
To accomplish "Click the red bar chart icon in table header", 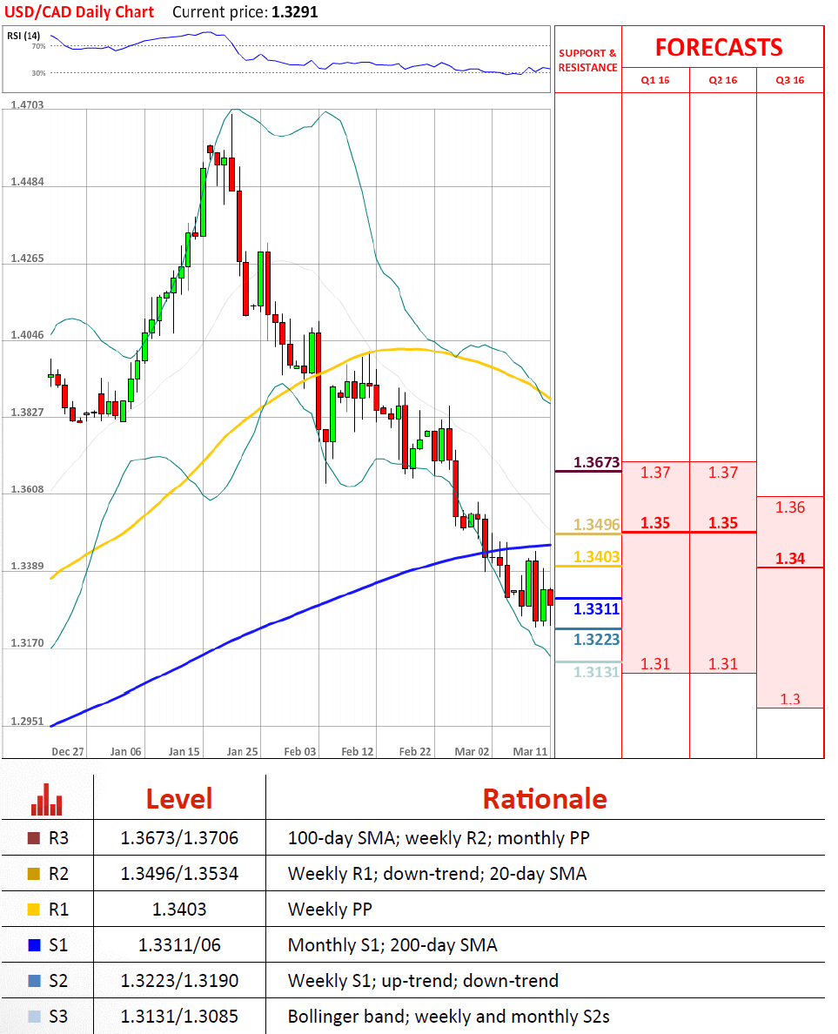I will [47, 799].
